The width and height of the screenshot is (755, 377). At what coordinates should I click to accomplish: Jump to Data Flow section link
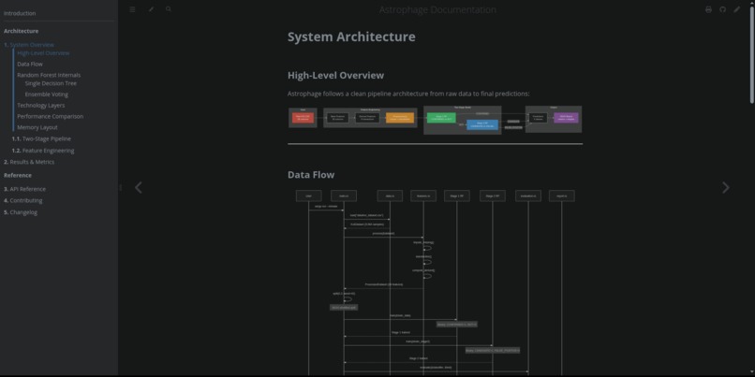(x=30, y=64)
